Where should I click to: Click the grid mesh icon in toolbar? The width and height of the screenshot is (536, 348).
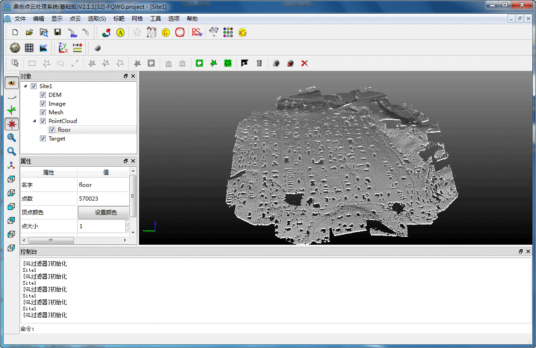pos(29,48)
